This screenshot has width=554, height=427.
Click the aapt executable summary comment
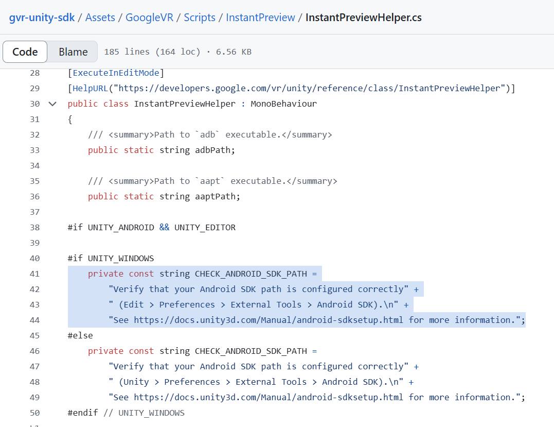click(x=212, y=181)
